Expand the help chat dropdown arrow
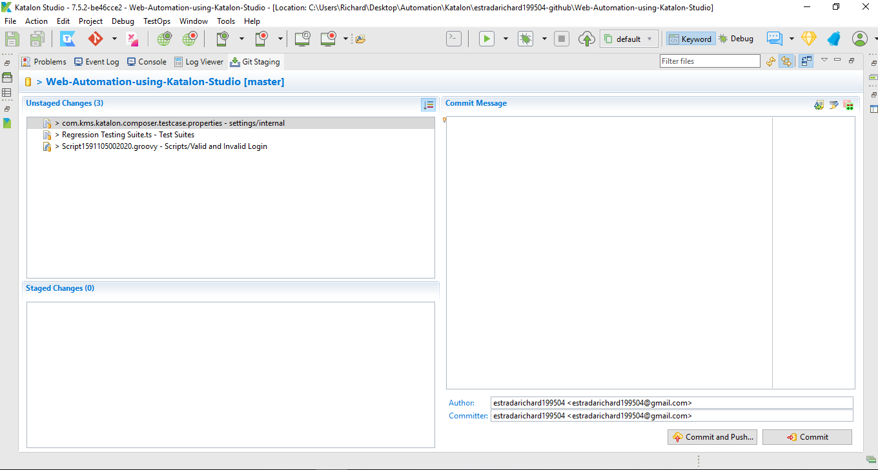This screenshot has height=470, width=878. click(x=791, y=39)
